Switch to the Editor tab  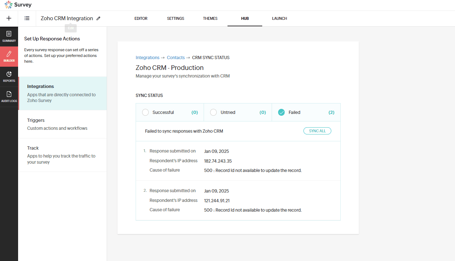point(141,19)
